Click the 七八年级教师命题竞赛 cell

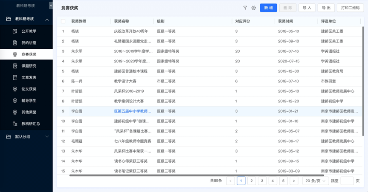[133, 141]
